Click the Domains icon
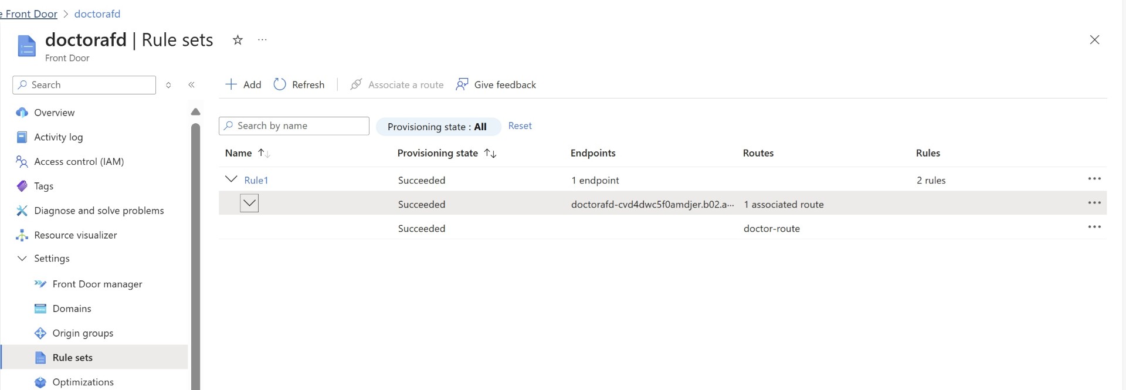Screen dimensions: 1126x390 pos(40,309)
